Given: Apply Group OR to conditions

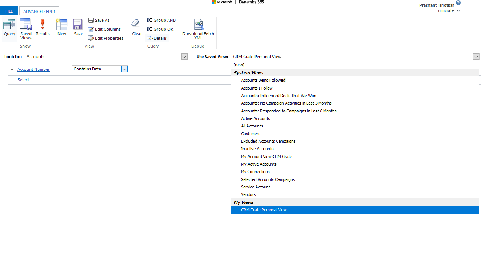Looking at the screenshot, I should [x=160, y=29].
